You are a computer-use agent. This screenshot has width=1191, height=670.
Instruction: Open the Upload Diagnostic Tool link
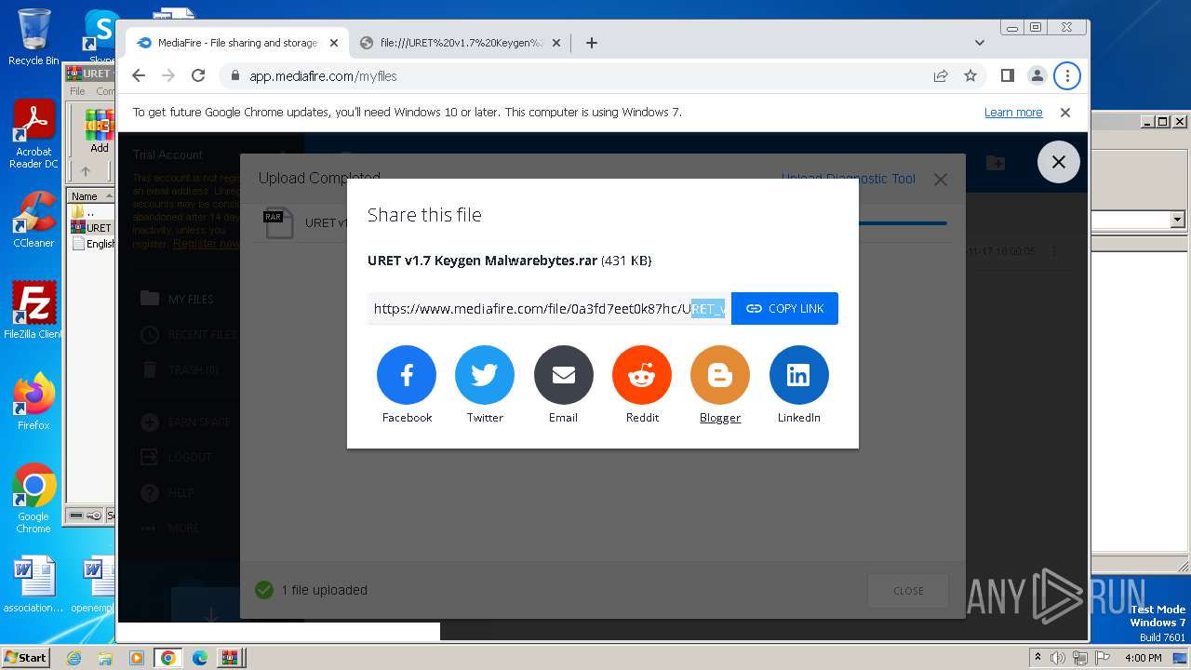coord(849,179)
